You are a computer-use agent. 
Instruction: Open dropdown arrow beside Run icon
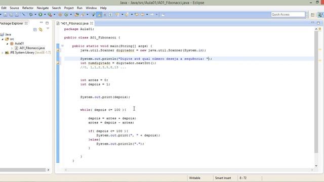[45, 15]
